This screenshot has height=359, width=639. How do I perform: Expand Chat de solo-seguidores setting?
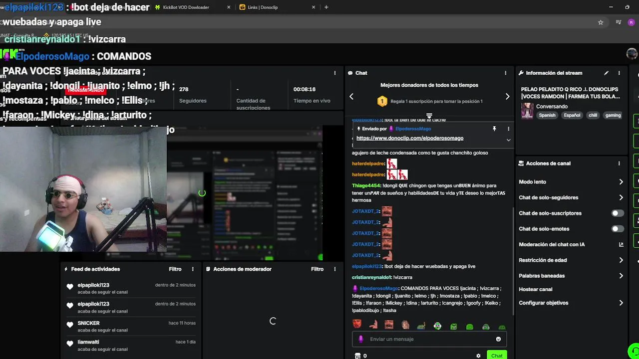571,197
